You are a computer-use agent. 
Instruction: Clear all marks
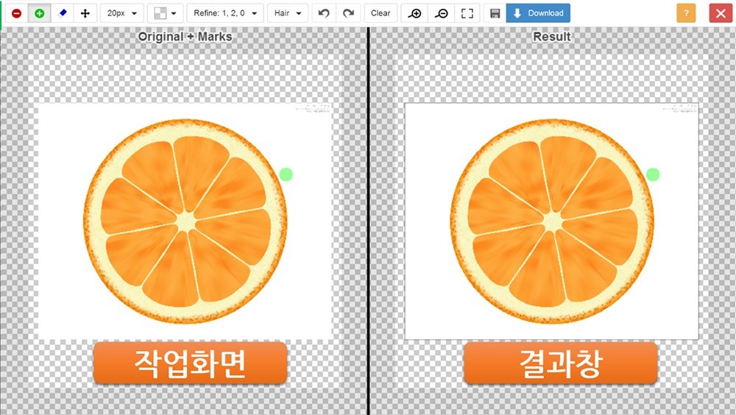point(381,13)
